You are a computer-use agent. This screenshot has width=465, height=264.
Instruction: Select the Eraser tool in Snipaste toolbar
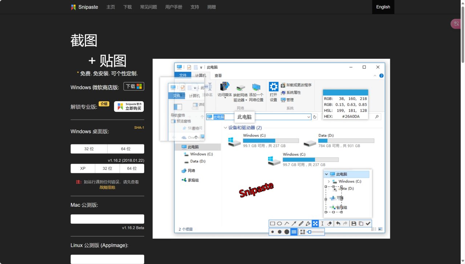pyautogui.click(x=329, y=224)
